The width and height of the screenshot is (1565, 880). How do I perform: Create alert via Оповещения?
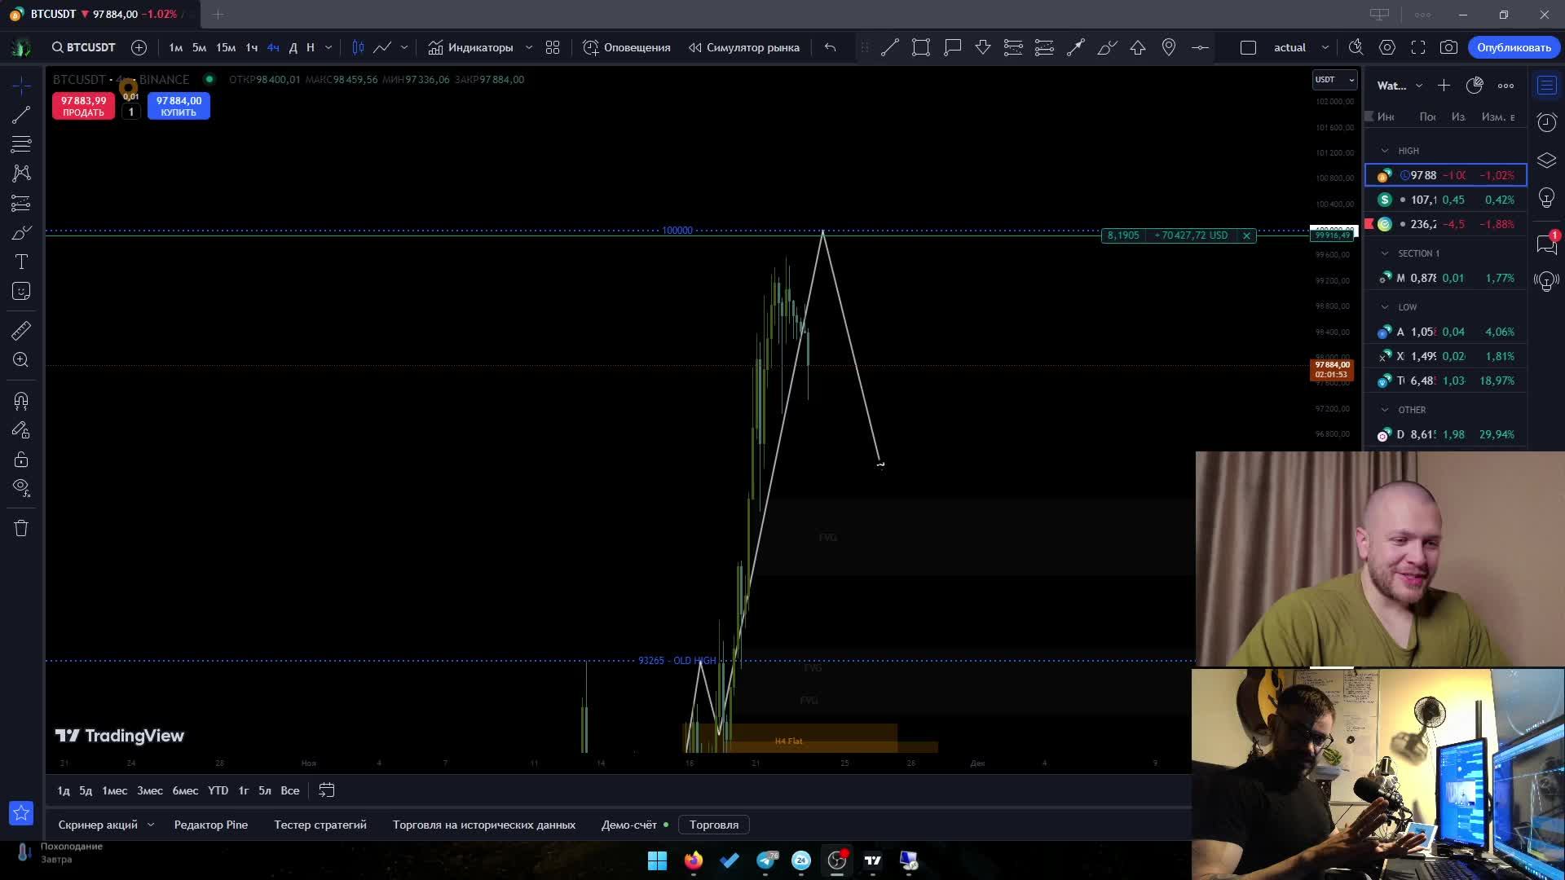(627, 47)
